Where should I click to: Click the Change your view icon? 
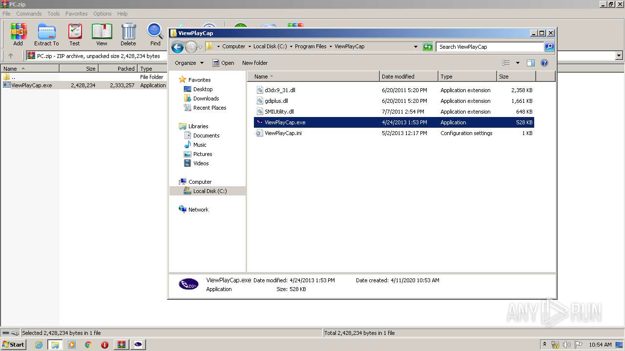click(x=506, y=63)
